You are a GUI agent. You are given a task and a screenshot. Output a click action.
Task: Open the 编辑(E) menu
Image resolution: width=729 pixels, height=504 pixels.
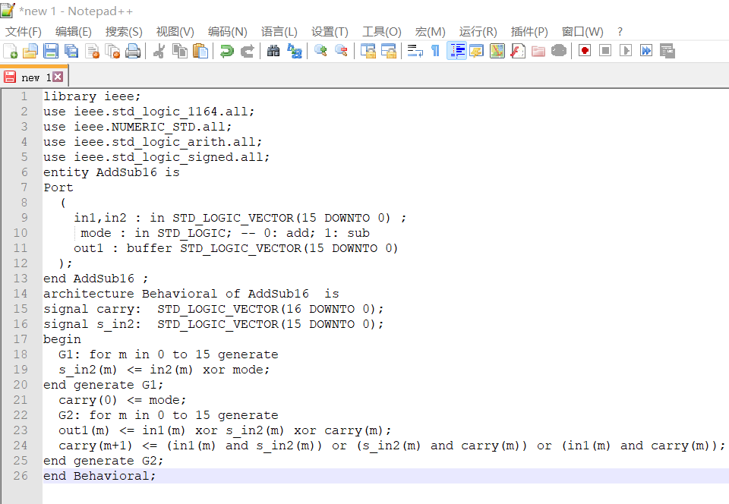coord(74,32)
